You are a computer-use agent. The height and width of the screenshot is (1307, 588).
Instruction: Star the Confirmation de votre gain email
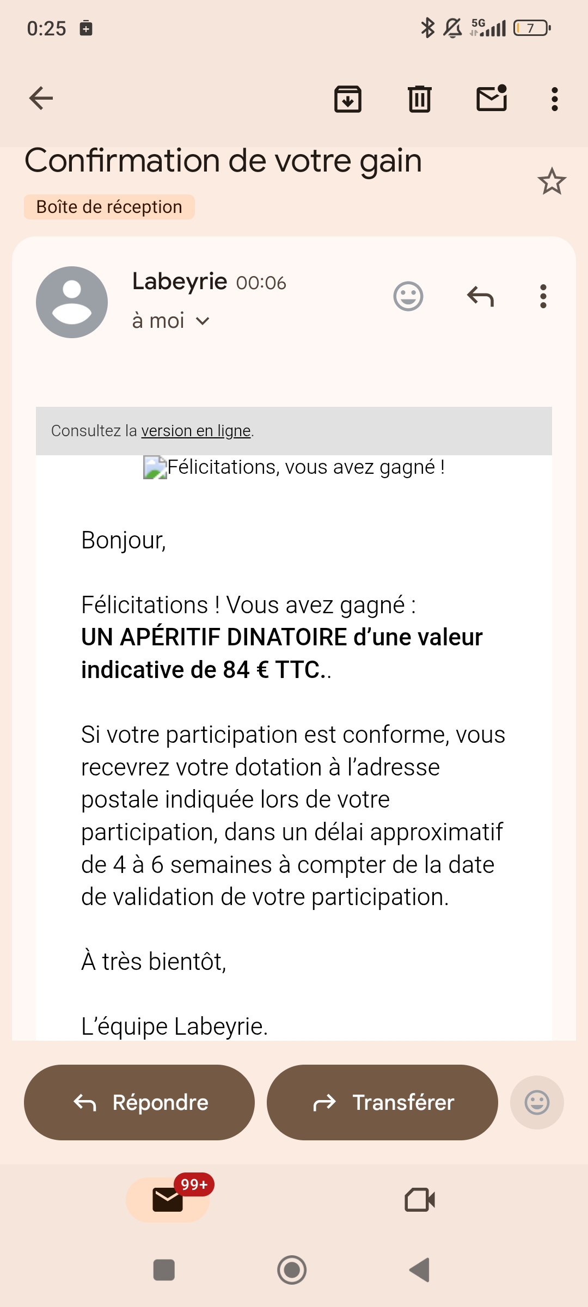(552, 181)
